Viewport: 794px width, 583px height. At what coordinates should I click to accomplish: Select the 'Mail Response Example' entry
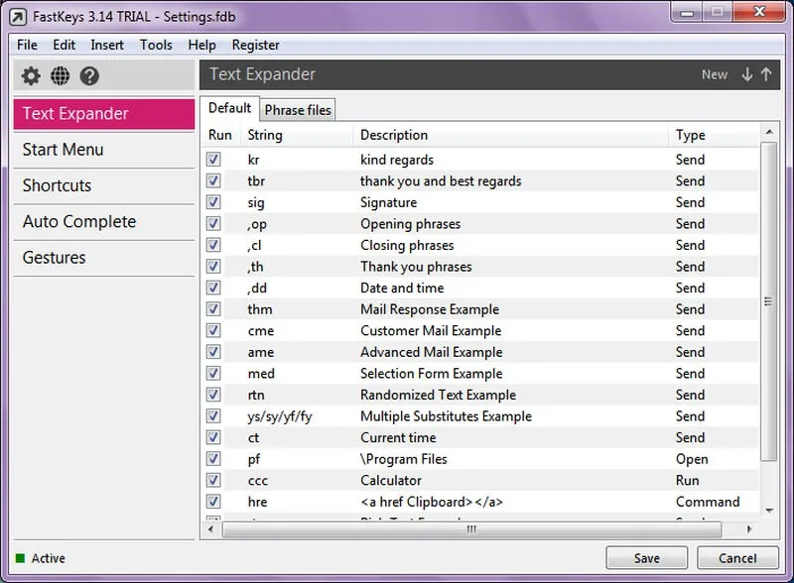pyautogui.click(x=430, y=309)
